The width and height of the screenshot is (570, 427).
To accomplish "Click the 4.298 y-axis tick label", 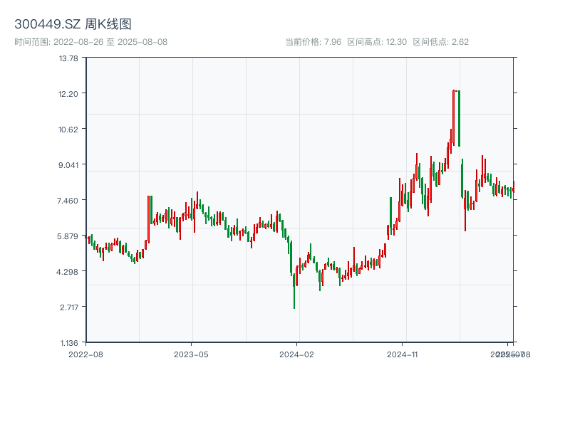I will 68,272.
